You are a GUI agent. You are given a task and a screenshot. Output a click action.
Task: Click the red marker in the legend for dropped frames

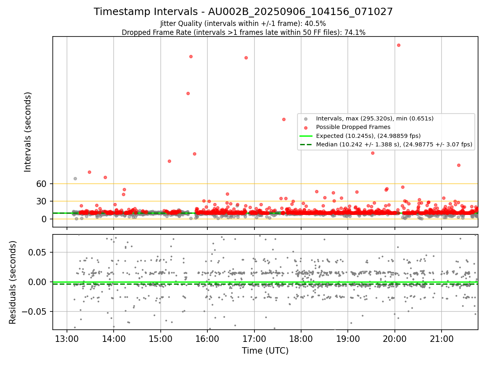click(306, 127)
